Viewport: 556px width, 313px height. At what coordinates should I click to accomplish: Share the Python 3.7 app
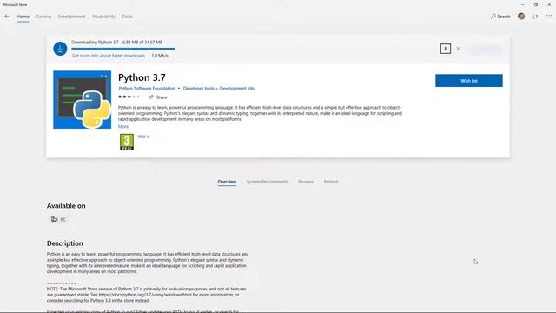158,97
